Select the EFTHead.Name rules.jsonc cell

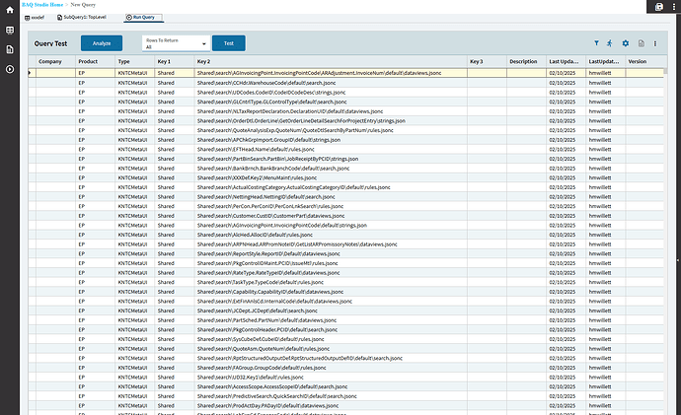331,149
